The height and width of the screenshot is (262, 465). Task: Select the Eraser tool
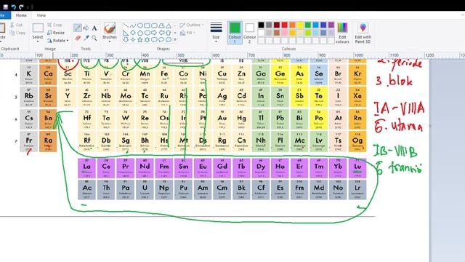tap(78, 38)
